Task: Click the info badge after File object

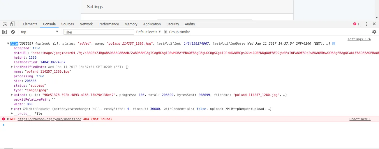Action: [334, 43]
